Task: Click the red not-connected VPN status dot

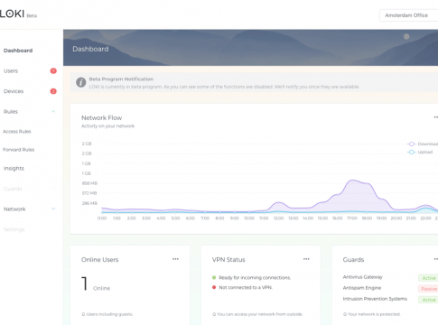Action: click(x=214, y=287)
